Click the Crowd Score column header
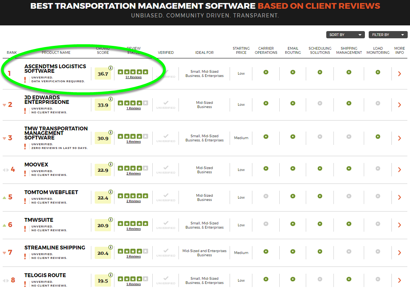Viewport: 410px width, 290px height. coord(103,50)
